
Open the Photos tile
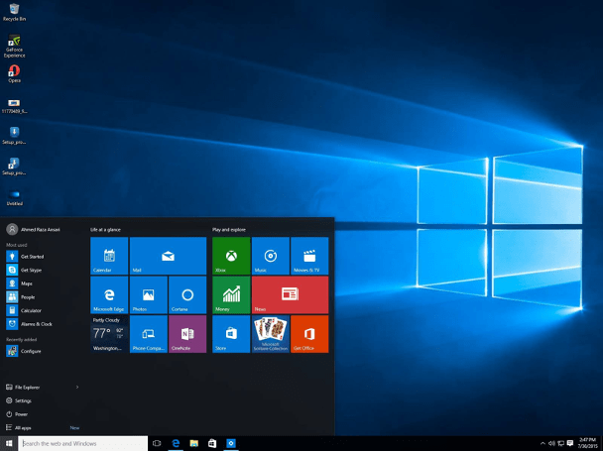click(149, 294)
